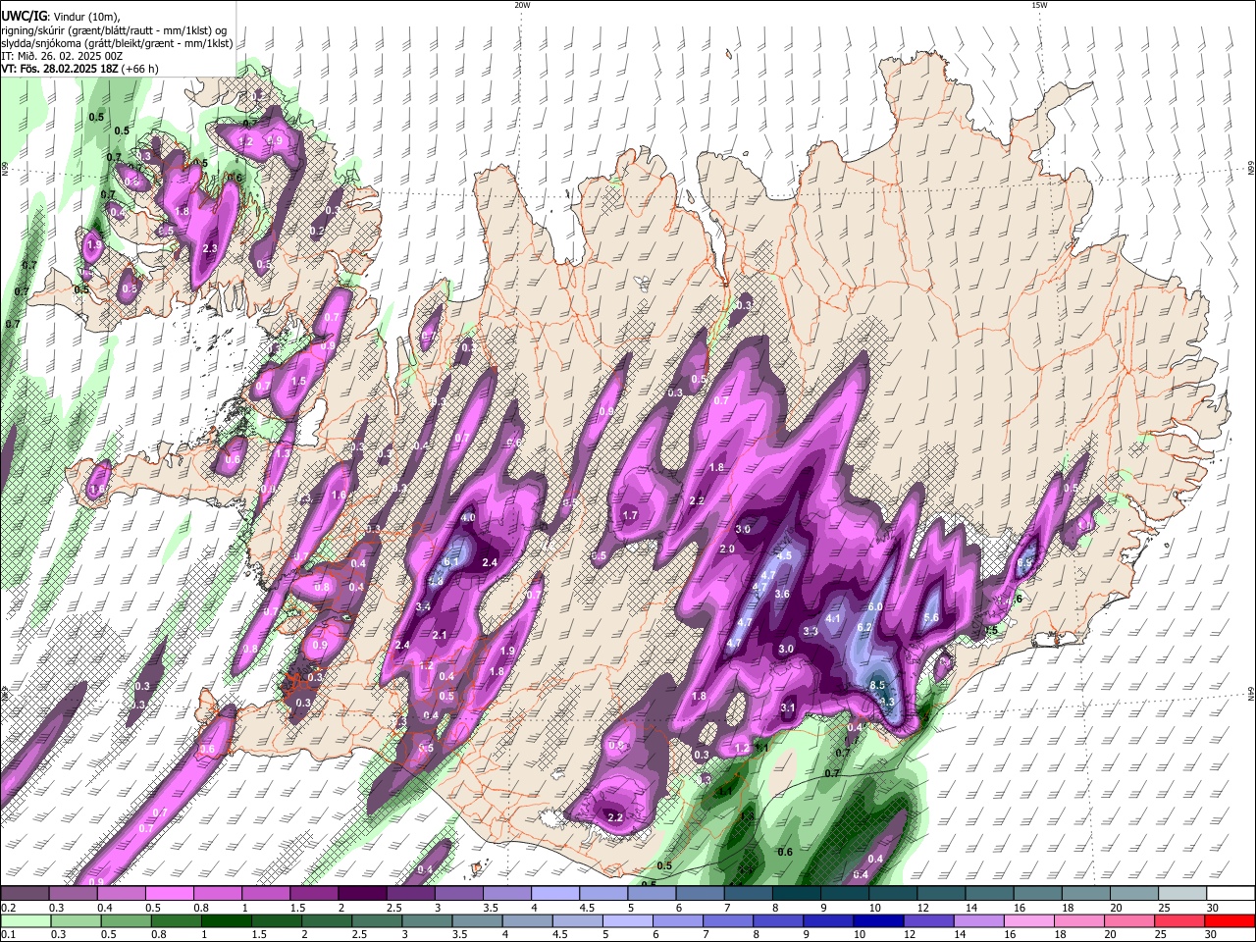Screen dimensions: 1256x942
Task: Click the '2.0' precipitation value
Action: pyautogui.click(x=727, y=549)
